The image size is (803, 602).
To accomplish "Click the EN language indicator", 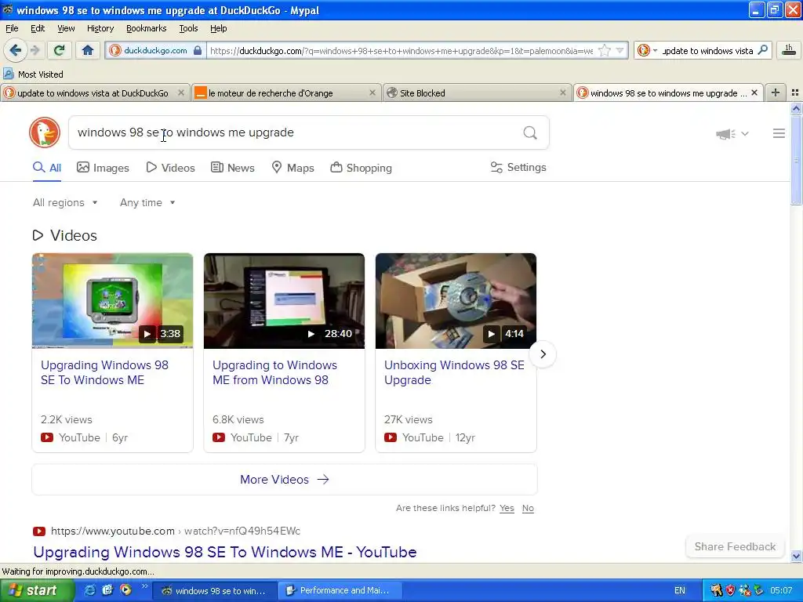I will coord(680,591).
